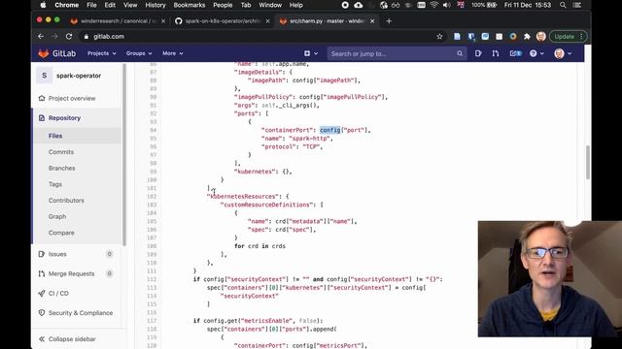Screen dimensions: 622x349
Task: Click the Repository file icon
Action: coord(42,118)
